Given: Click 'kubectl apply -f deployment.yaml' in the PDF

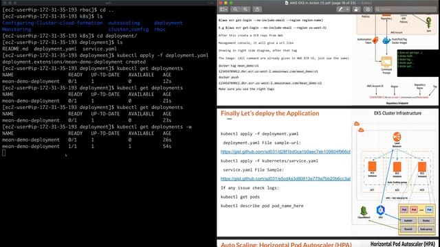Looking at the screenshot, I should click(x=260, y=134).
